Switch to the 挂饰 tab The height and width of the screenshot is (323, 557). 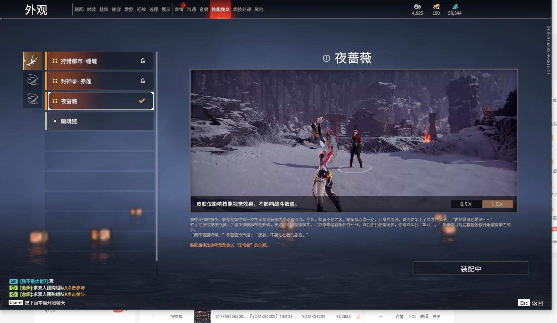pos(104,9)
